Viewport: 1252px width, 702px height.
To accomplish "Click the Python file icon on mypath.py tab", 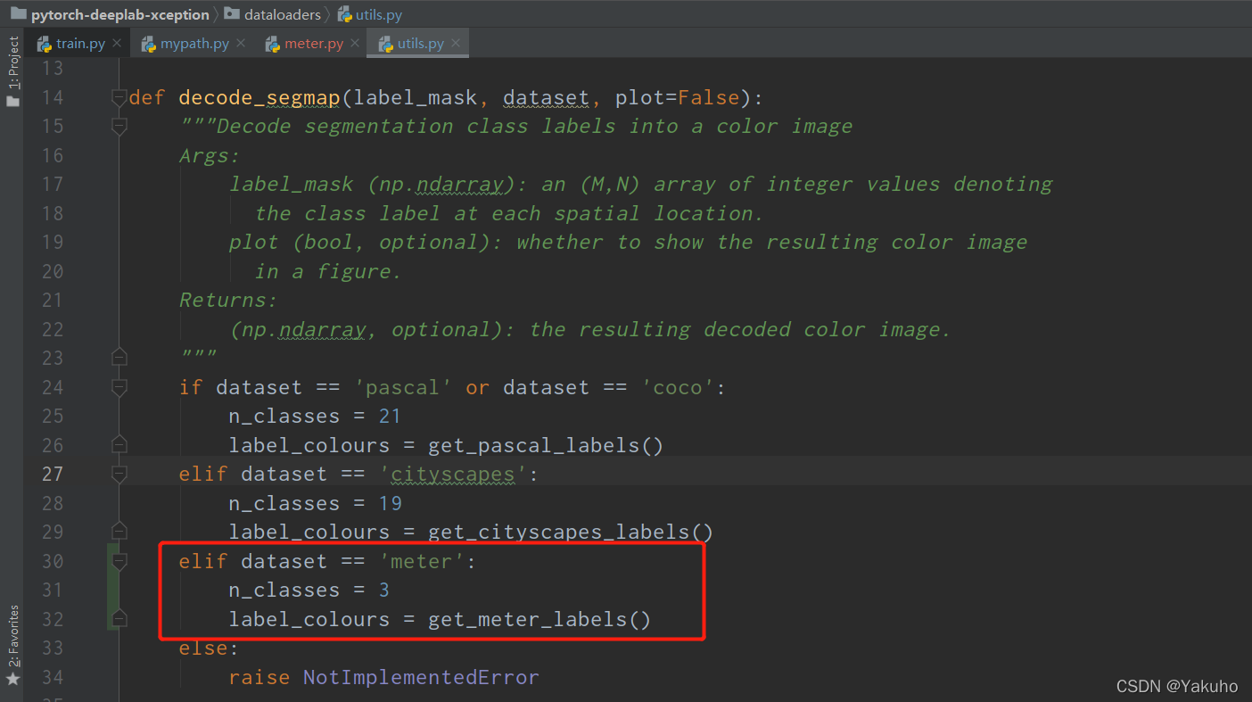I will click(148, 44).
